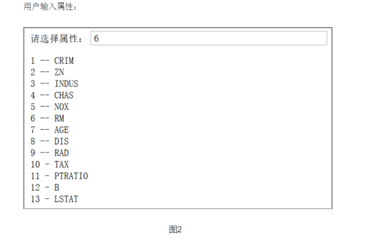Choose the B attribute name
381x249 pixels.
click(x=57, y=188)
